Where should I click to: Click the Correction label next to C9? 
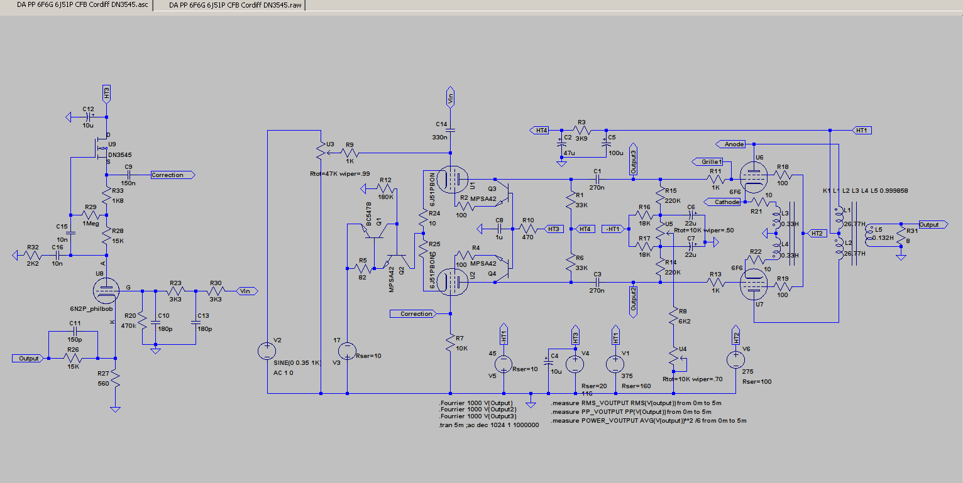(x=172, y=175)
